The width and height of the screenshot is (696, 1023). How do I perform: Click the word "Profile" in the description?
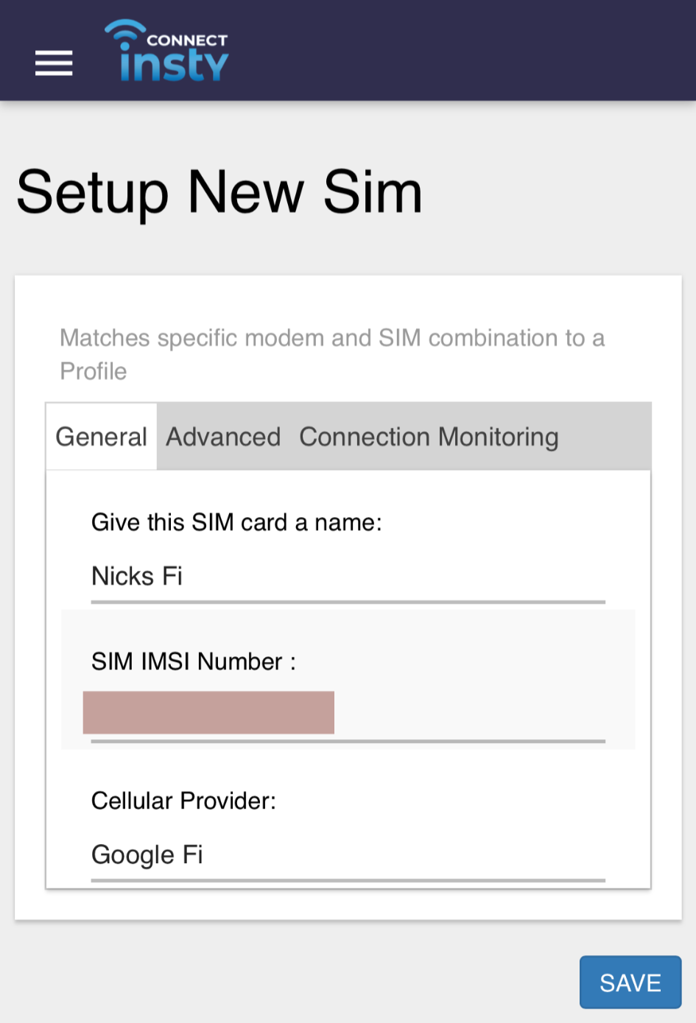click(94, 371)
